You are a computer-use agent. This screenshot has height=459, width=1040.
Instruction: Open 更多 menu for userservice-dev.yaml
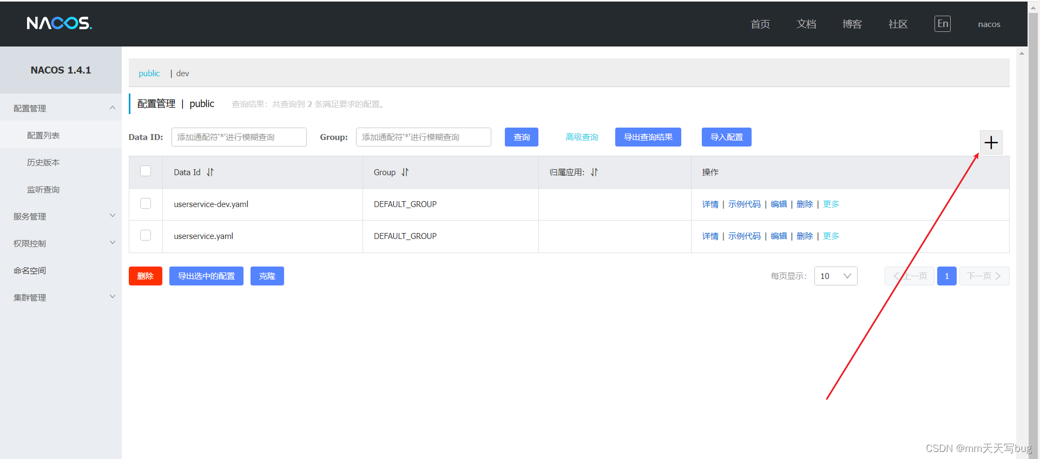click(x=831, y=204)
